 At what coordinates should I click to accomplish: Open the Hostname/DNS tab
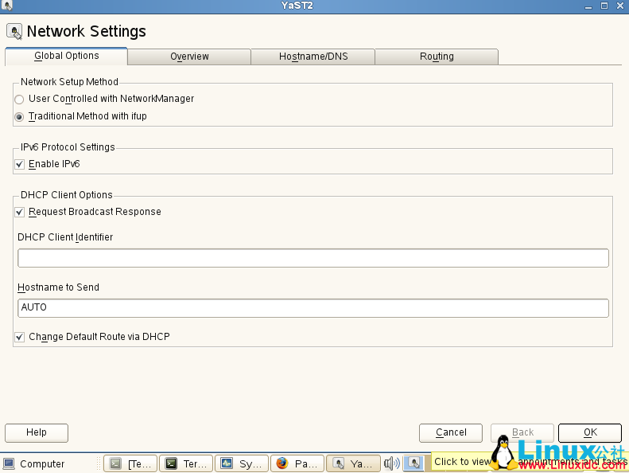pos(313,57)
